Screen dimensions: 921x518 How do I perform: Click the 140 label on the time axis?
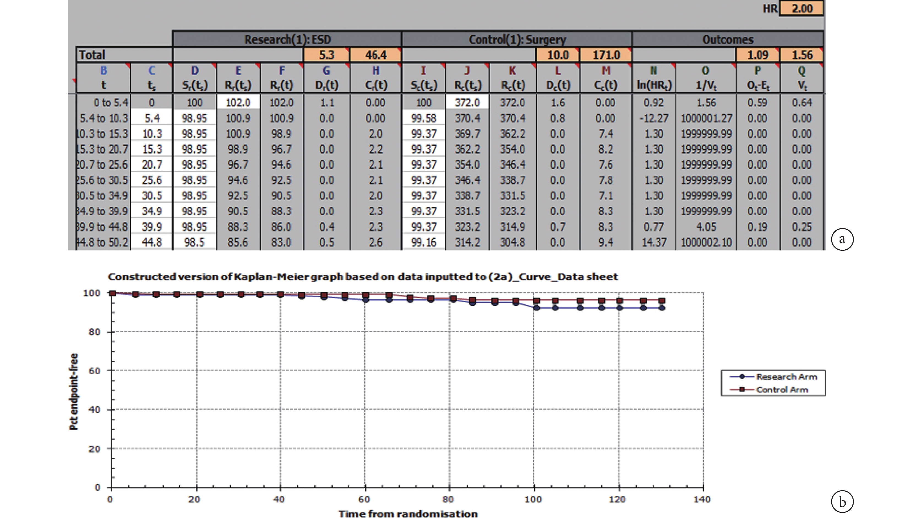click(702, 499)
